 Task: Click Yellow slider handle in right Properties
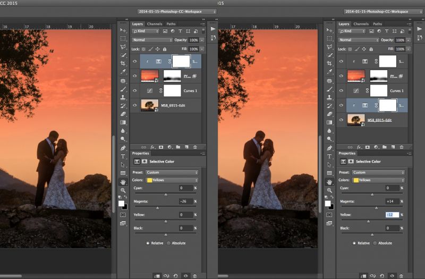(368, 221)
